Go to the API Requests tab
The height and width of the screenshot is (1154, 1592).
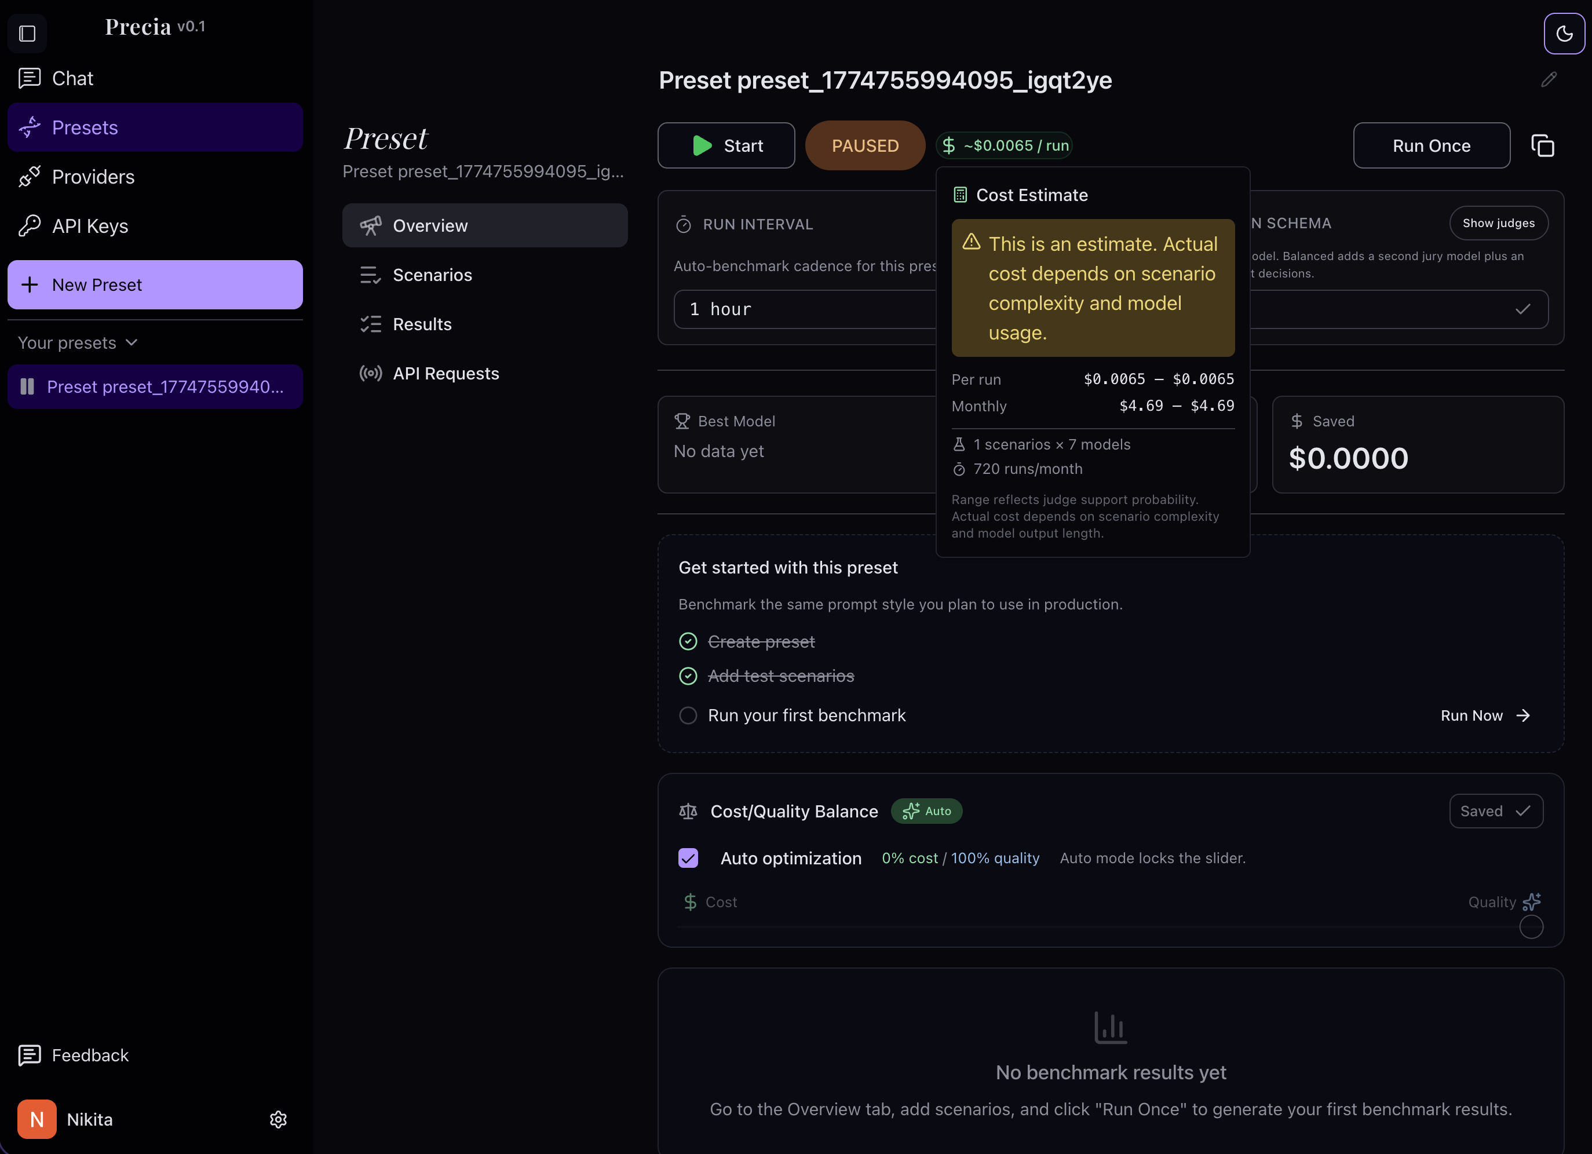[x=446, y=374]
